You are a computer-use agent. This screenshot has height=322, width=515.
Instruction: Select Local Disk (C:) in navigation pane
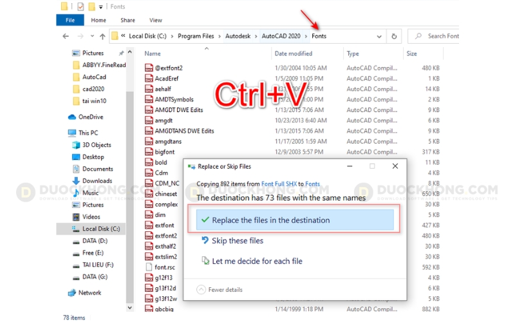(91, 229)
